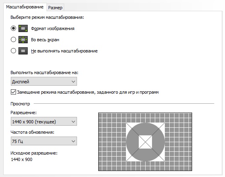Click the Формат изображения label text
Screen dimensions: 225x177
[x=53, y=28]
